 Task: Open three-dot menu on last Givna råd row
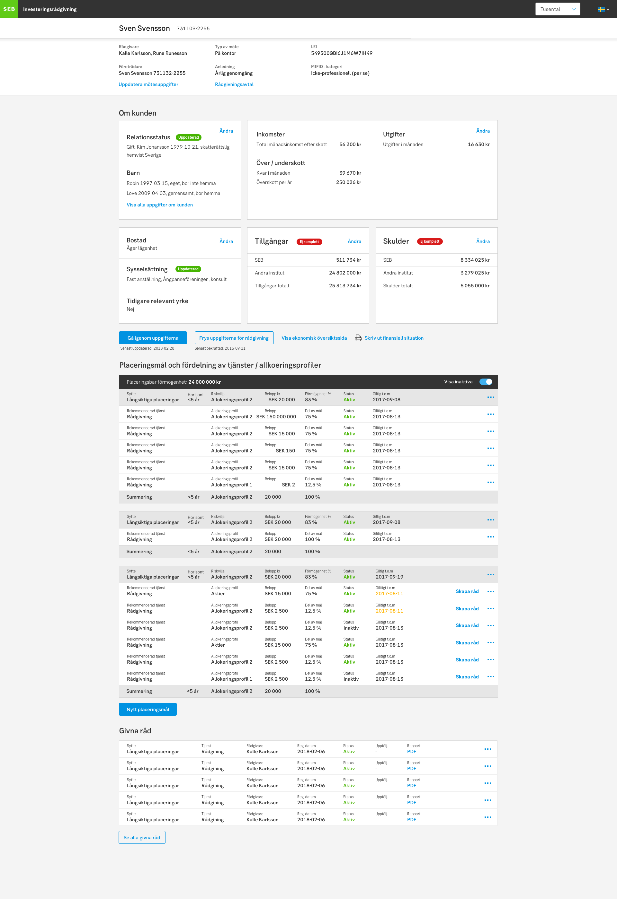tap(487, 817)
